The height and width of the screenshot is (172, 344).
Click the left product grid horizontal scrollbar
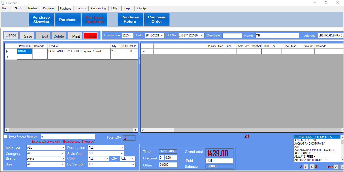pyautogui.click(x=71, y=130)
